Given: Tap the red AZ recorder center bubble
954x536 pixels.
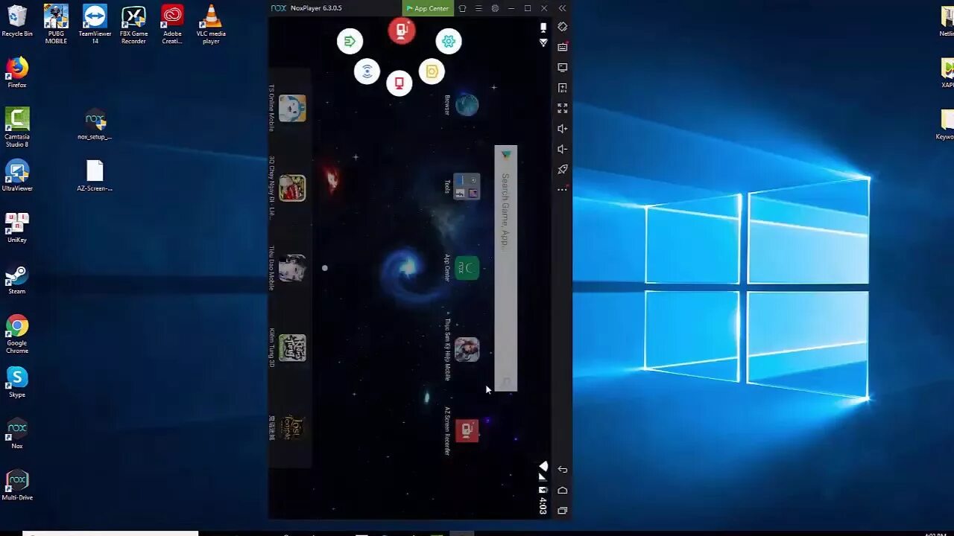Looking at the screenshot, I should 402,31.
